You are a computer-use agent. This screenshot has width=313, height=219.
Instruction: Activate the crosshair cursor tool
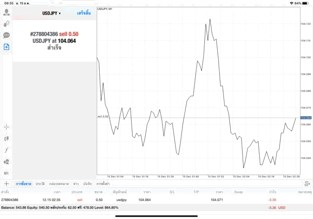(x=6, y=127)
